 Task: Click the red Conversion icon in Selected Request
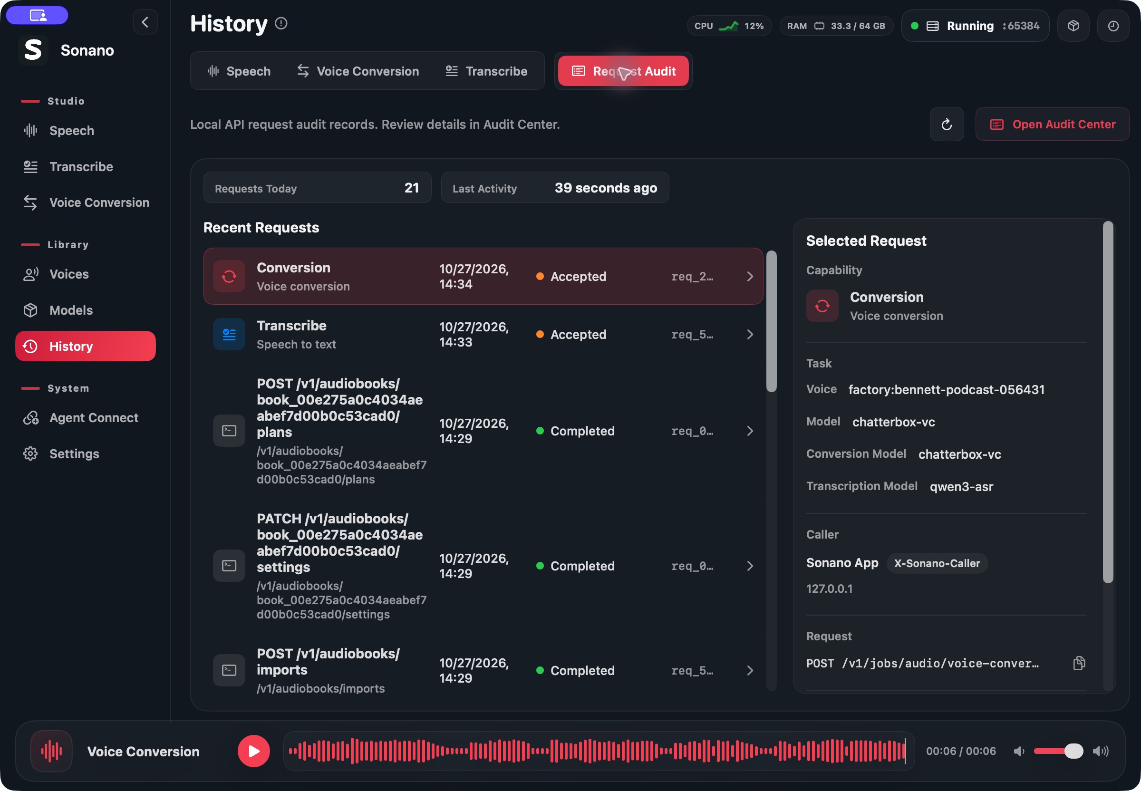[822, 306]
